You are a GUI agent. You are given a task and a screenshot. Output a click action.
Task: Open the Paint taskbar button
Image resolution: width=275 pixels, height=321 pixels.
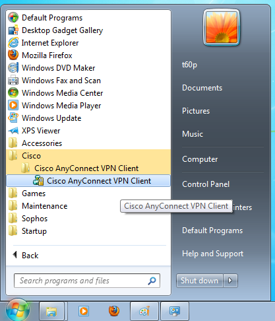point(144,311)
